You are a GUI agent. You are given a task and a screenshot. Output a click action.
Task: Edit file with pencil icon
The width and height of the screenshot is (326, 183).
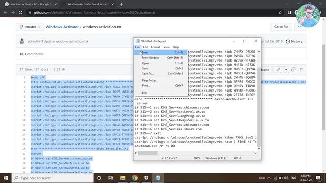click(278, 70)
